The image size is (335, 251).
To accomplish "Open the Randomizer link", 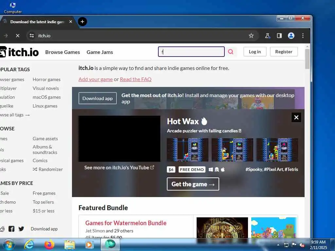I will [48, 169].
